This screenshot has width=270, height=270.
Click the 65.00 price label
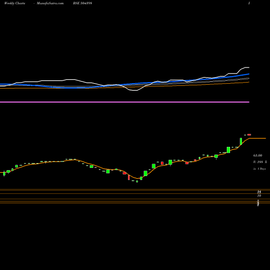(258, 156)
